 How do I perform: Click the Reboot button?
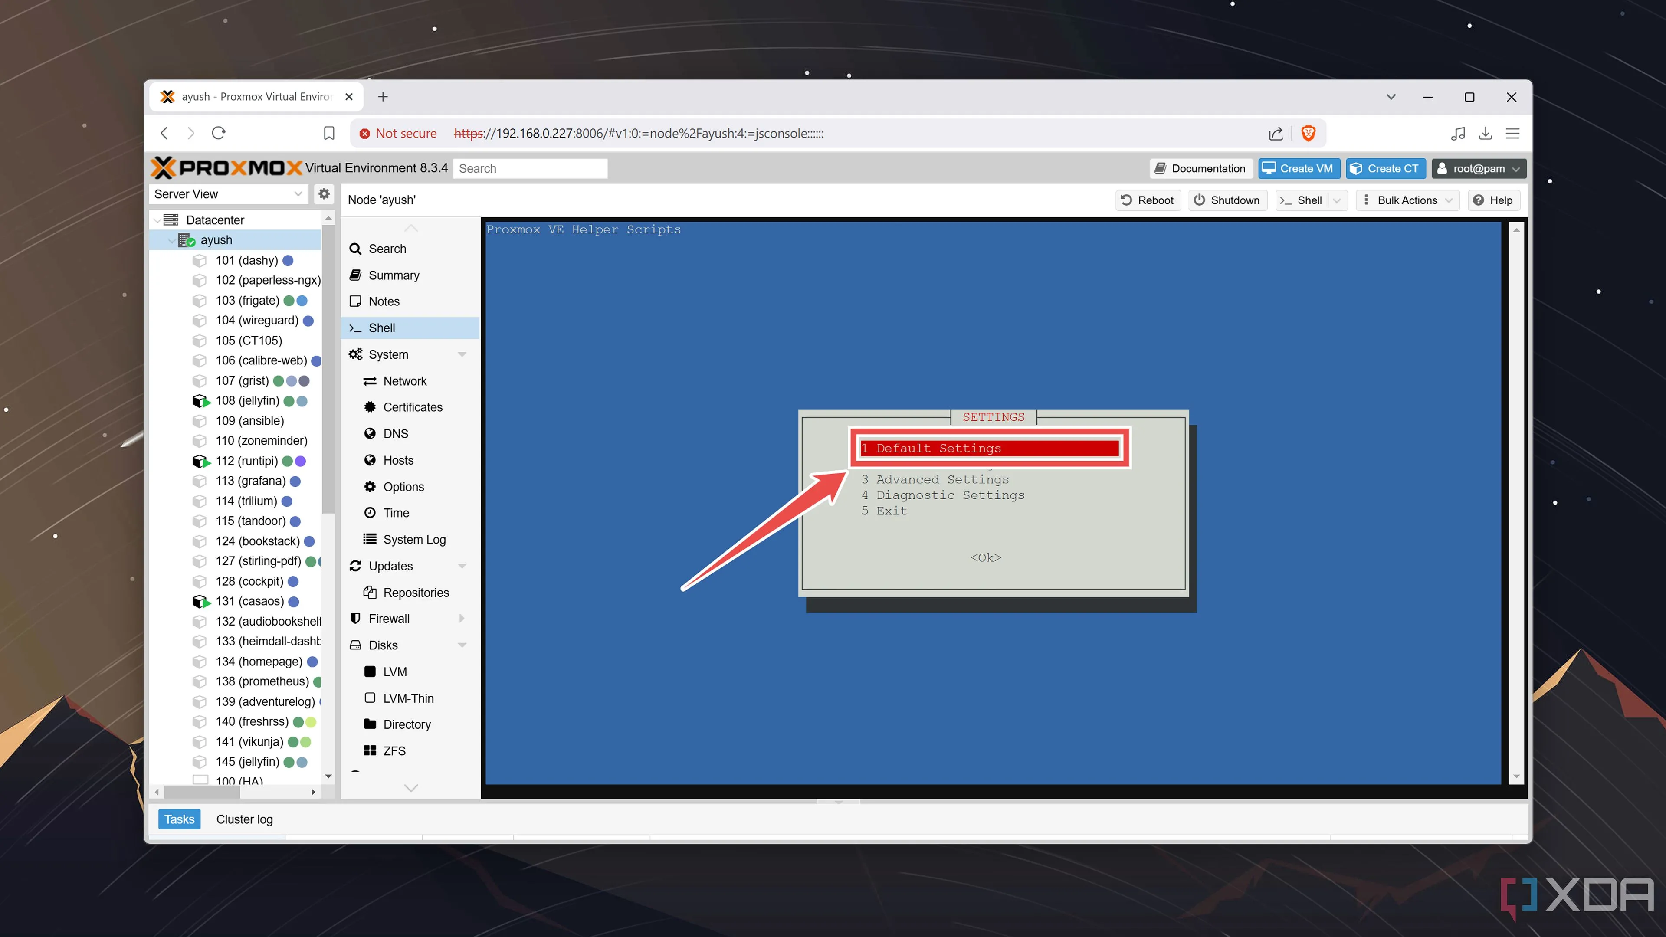pyautogui.click(x=1148, y=200)
